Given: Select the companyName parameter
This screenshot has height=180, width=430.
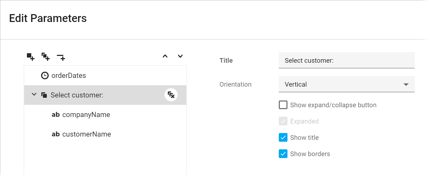Looking at the screenshot, I should pyautogui.click(x=86, y=115).
